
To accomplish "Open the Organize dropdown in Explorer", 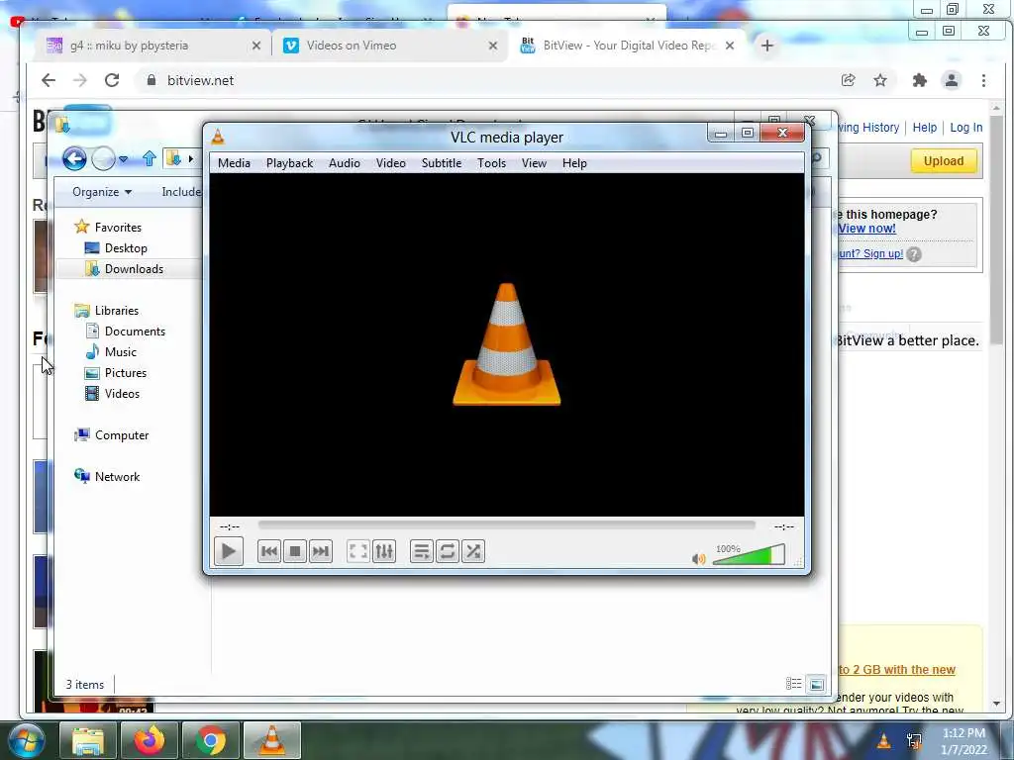I will click(x=102, y=192).
